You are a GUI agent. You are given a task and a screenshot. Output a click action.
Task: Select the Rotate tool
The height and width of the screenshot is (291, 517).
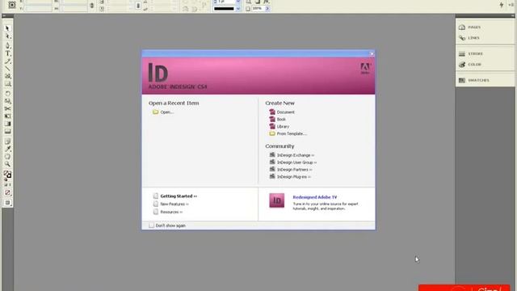tap(7, 94)
